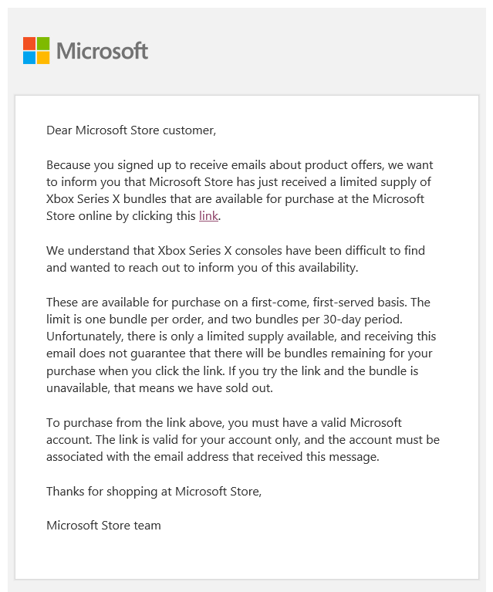This screenshot has height=592, width=493.
Task: Click the paragraph starting "We understand that Xbox"
Action: [235, 259]
